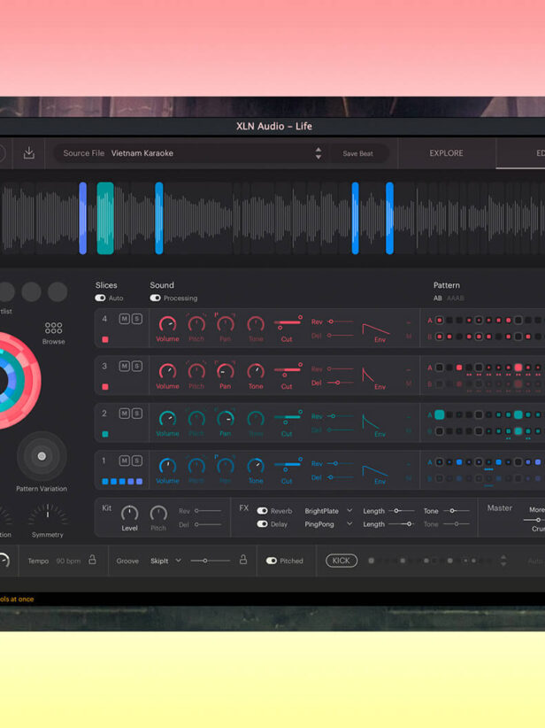Mute slice 4 with M button
This screenshot has height=728, width=545.
click(125, 319)
